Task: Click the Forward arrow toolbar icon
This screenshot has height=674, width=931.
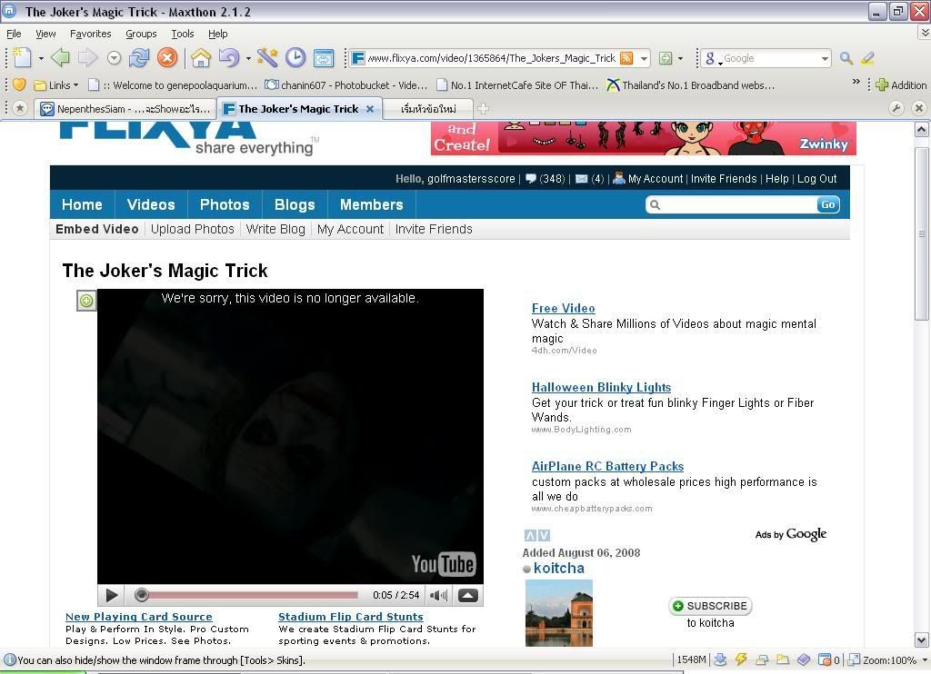Action: [87, 57]
